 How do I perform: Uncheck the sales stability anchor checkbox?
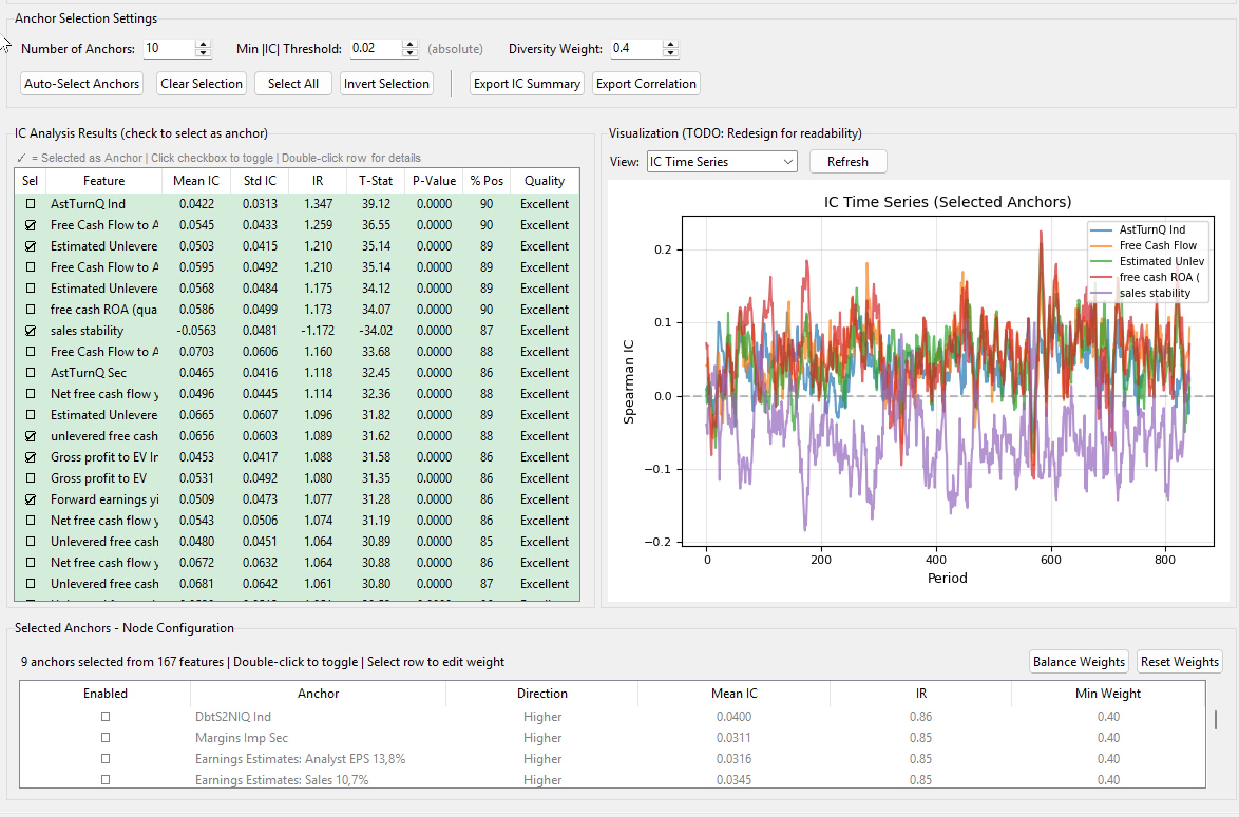(31, 331)
